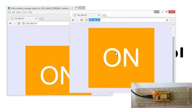Click the vertical scrollbar thumb in front browser
Screen dimensions: 192x108
pyautogui.click(x=173, y=59)
